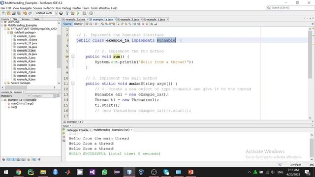Collapse the run() method code fold

click(x=73, y=57)
